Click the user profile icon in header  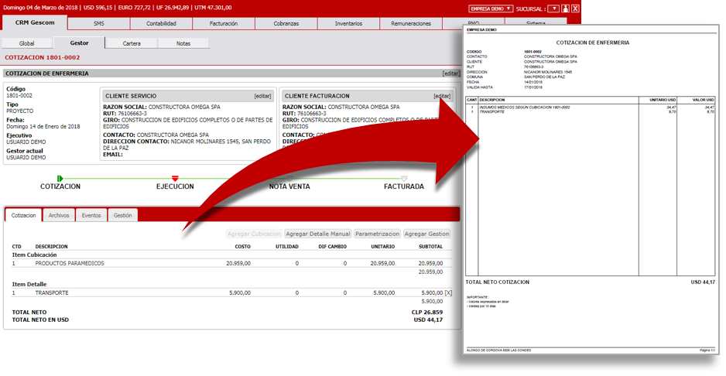coord(565,9)
